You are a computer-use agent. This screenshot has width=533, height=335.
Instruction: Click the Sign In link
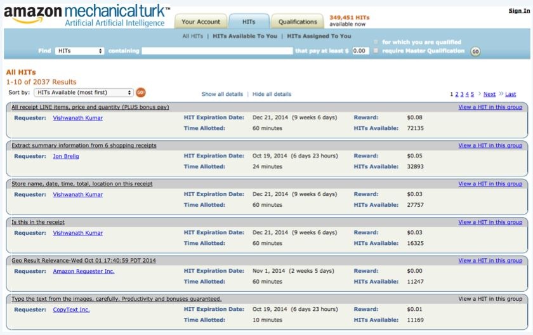coord(519,11)
